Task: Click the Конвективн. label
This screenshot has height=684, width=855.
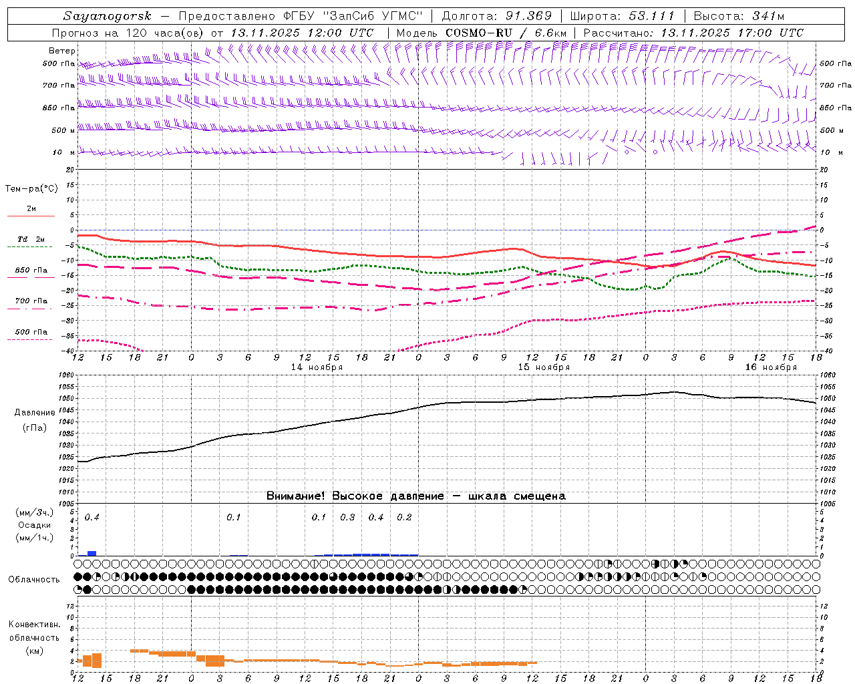Action: (34, 625)
